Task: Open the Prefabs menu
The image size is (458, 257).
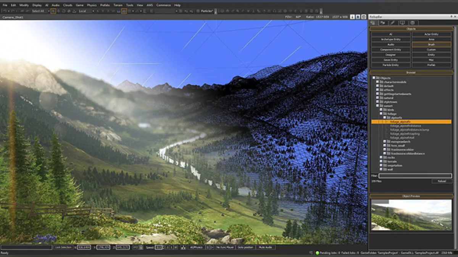Action: [x=105, y=5]
